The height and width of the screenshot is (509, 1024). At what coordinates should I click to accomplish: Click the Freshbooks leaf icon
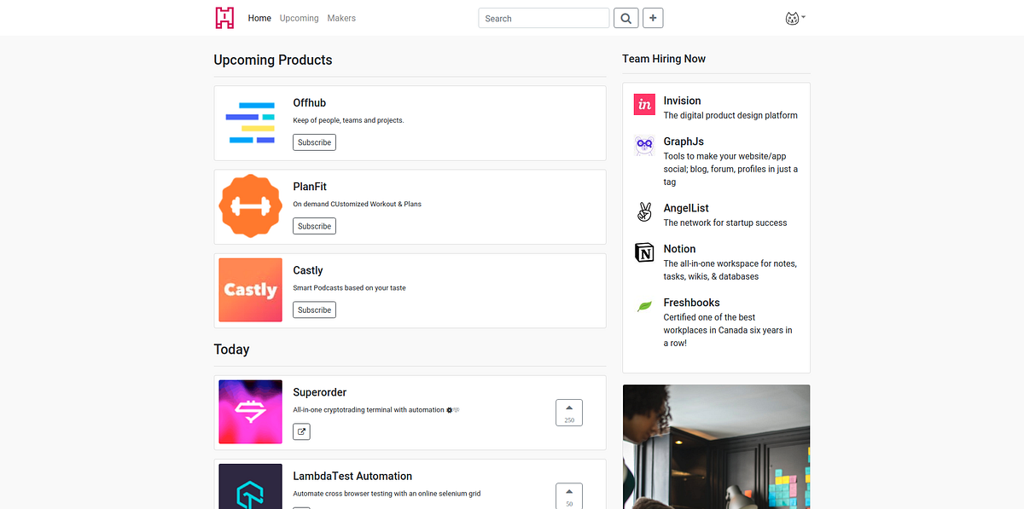(x=644, y=305)
